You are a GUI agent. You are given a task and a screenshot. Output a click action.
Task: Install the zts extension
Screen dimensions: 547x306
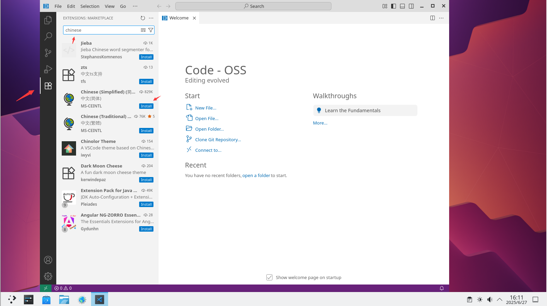(146, 82)
